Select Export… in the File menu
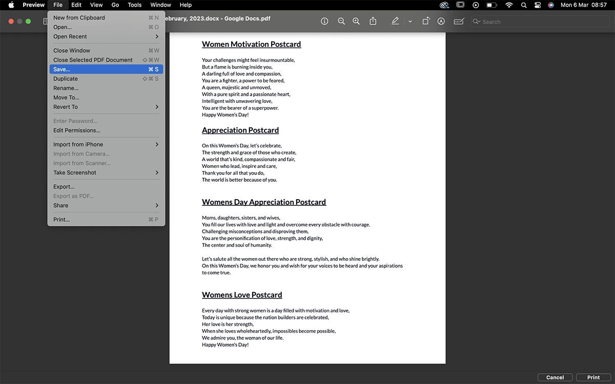 [64, 187]
